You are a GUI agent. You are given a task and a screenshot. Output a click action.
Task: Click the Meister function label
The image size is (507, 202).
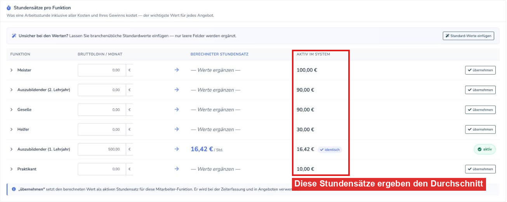[x=24, y=70]
